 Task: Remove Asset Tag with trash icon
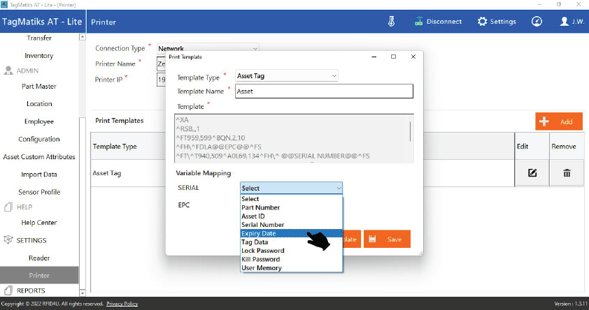click(567, 173)
